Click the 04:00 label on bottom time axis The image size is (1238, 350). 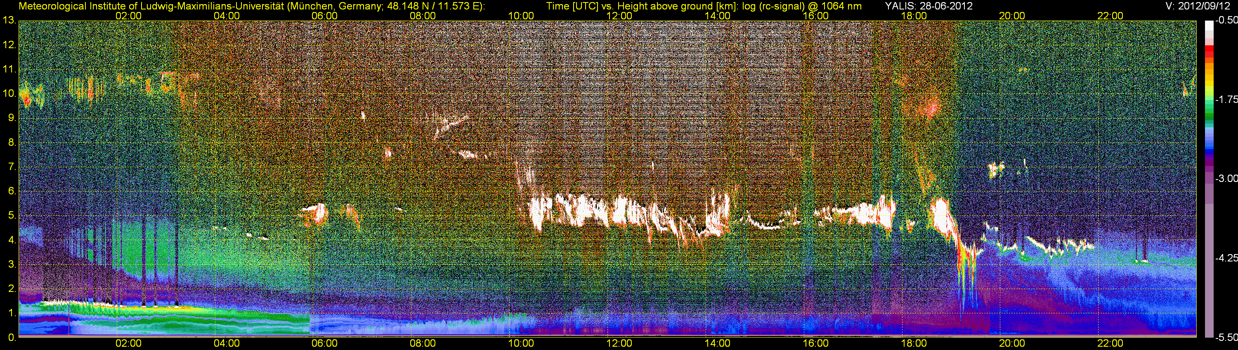point(227,344)
